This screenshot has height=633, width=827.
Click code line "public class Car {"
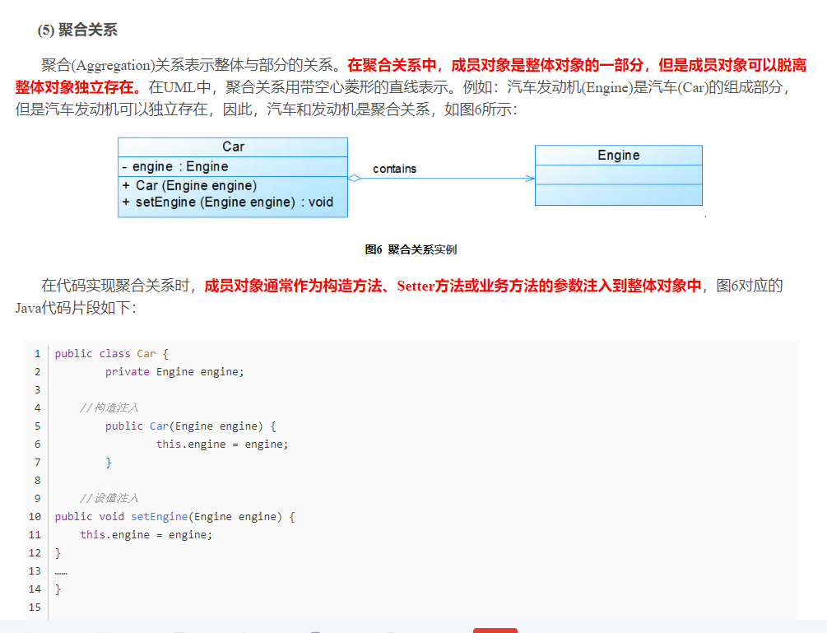[111, 354]
